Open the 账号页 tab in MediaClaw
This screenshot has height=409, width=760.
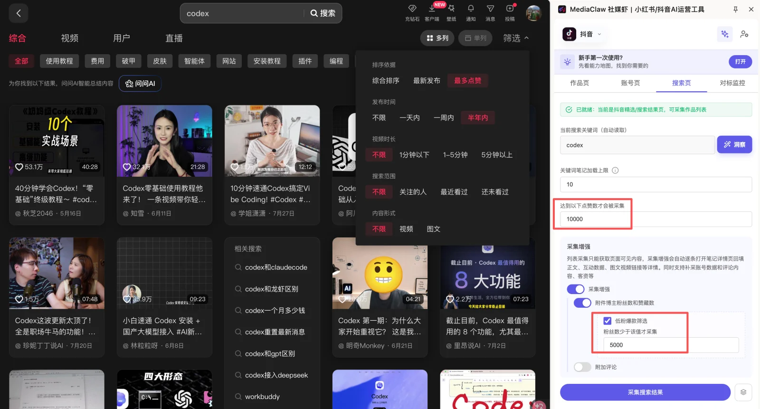(x=630, y=83)
